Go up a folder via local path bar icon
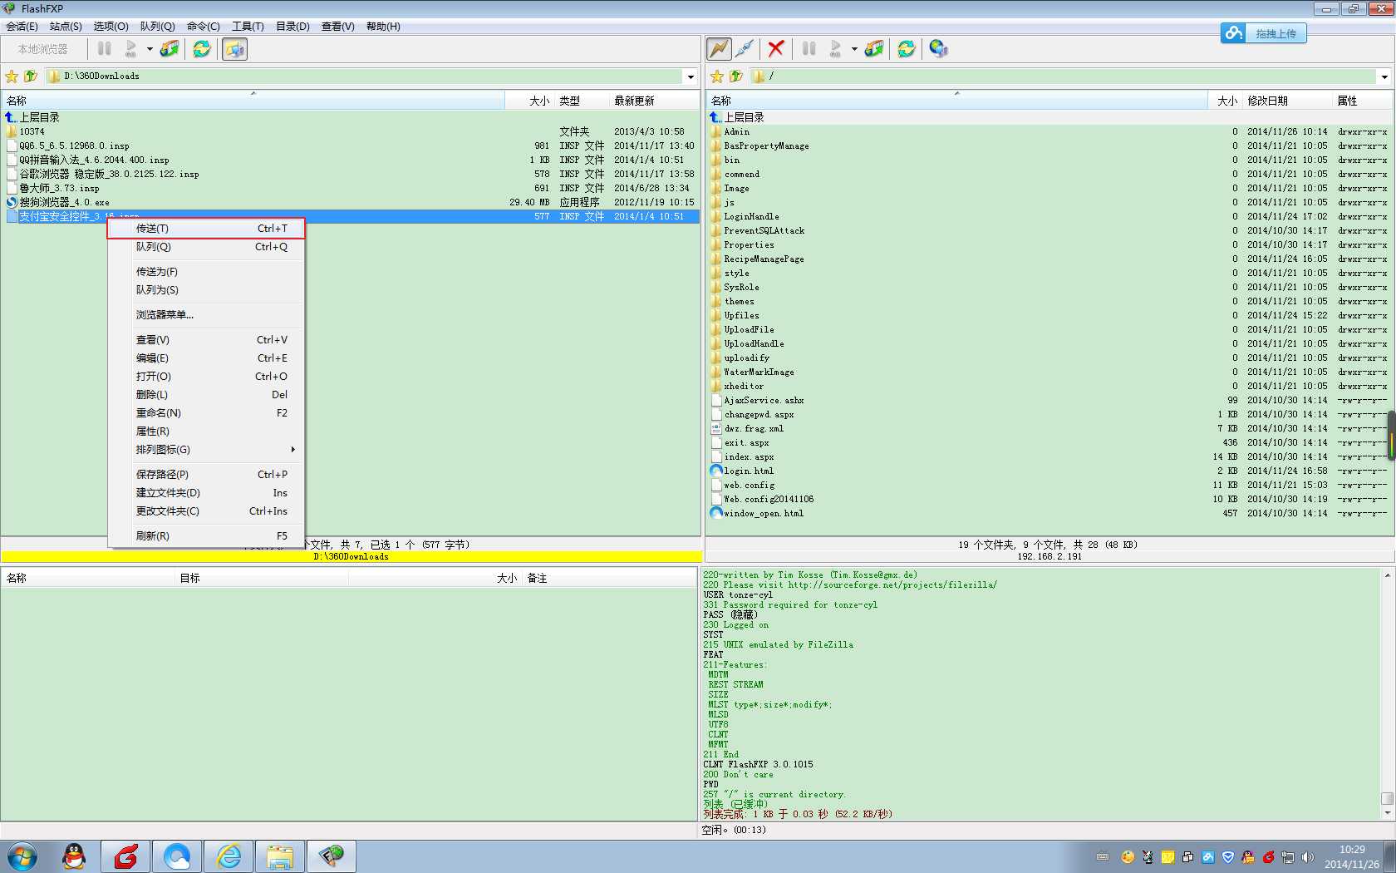This screenshot has width=1396, height=873. pyautogui.click(x=31, y=76)
